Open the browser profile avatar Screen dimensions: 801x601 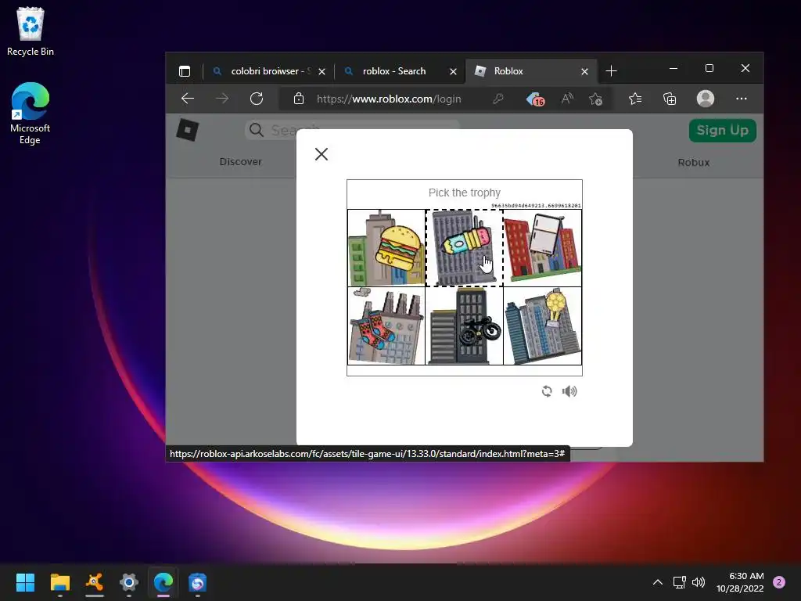tap(706, 99)
